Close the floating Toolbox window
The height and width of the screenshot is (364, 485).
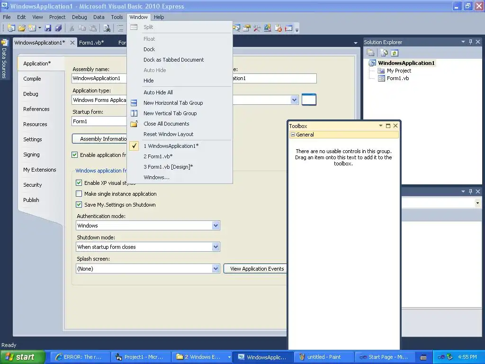tap(395, 126)
